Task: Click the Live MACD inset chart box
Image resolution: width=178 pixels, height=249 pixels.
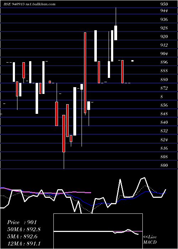Action: click(98, 231)
